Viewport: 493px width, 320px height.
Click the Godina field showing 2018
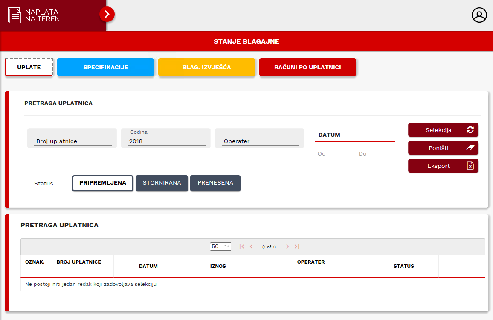click(166, 141)
